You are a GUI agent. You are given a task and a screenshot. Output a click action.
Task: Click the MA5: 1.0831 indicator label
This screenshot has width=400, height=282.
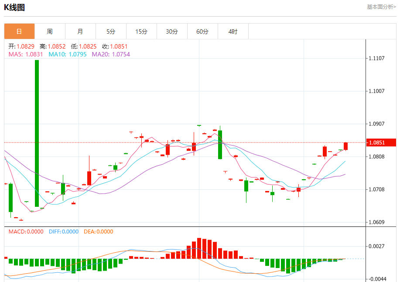tap(26, 54)
